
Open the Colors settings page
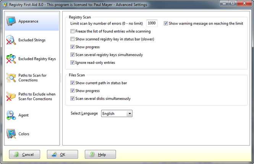click(x=32, y=134)
